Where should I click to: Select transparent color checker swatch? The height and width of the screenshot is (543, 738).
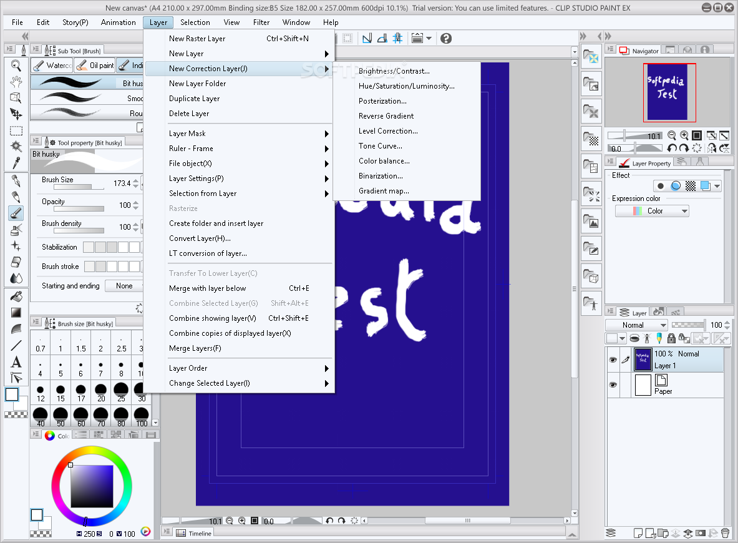16,415
